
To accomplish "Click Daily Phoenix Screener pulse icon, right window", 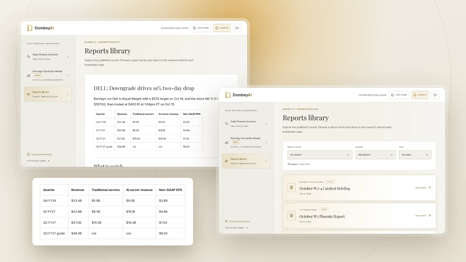I will click(x=227, y=124).
